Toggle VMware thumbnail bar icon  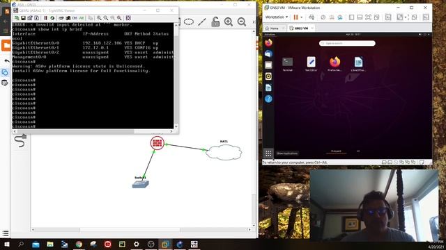click(360, 17)
